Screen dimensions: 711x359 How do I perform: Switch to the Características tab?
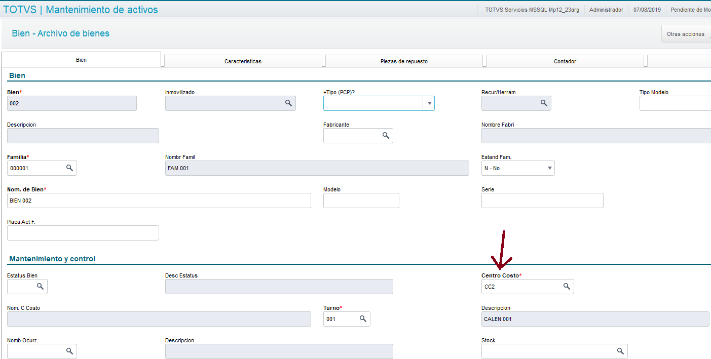tap(243, 61)
